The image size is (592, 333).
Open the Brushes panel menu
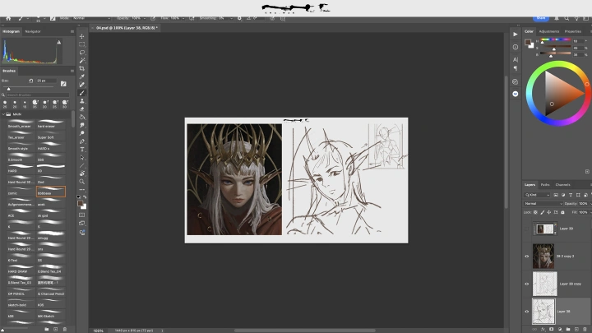72,71
